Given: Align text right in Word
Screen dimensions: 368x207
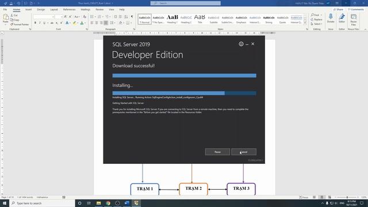Looking at the screenshot, I should (101, 23).
